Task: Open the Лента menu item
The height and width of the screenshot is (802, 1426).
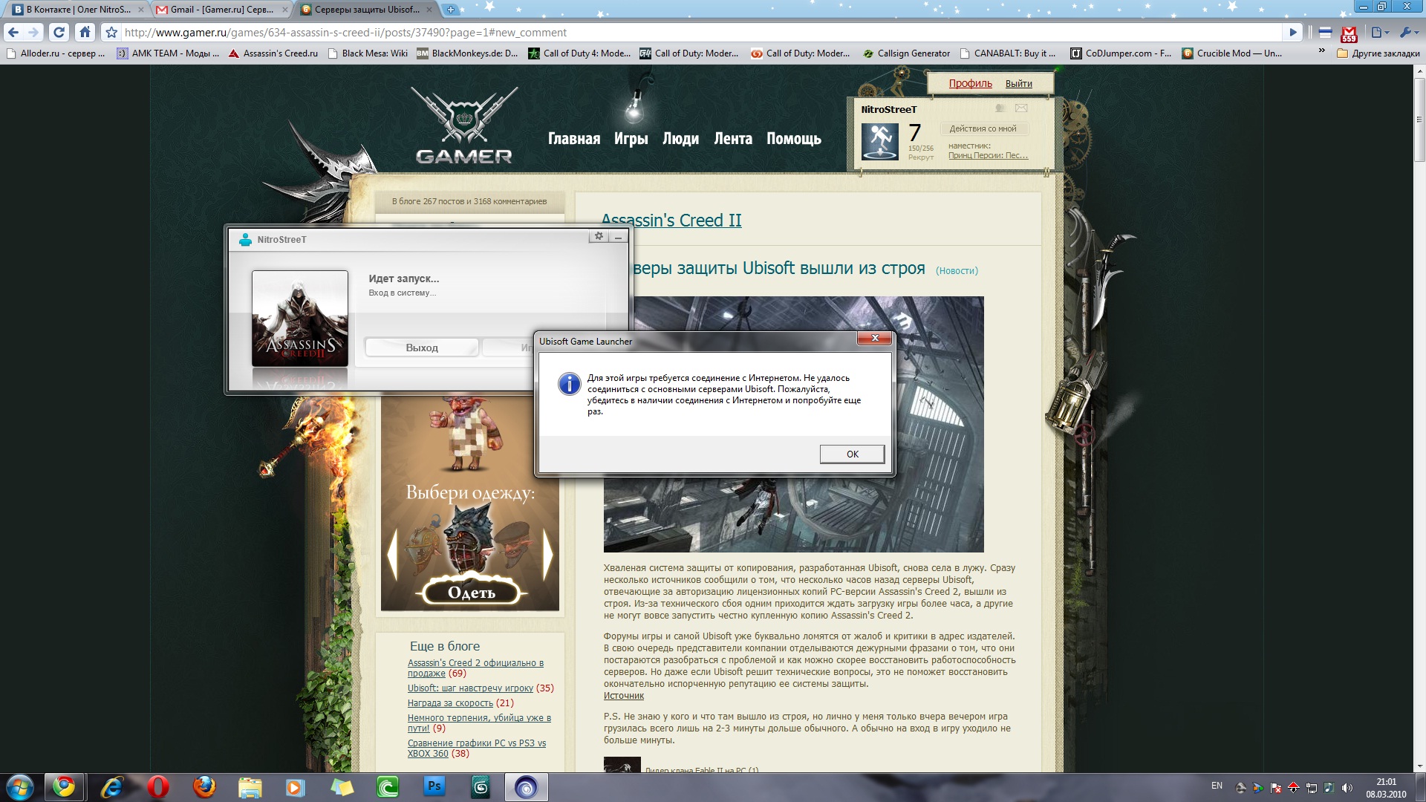Action: [732, 139]
